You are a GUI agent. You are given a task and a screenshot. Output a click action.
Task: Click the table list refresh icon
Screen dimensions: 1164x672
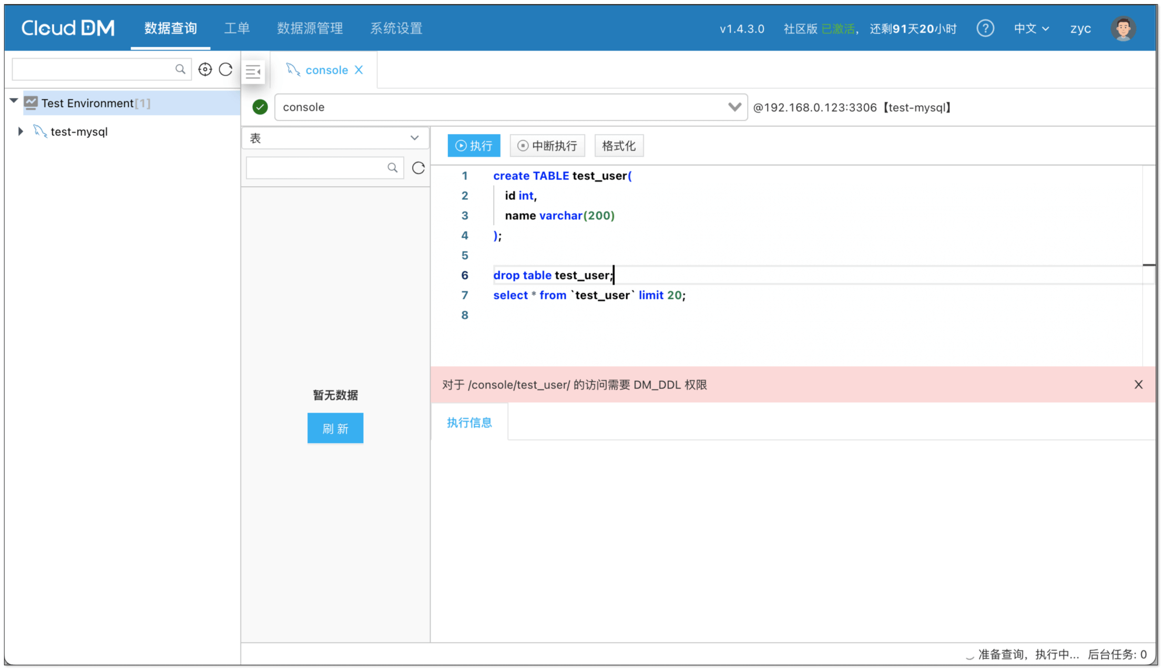(x=418, y=168)
